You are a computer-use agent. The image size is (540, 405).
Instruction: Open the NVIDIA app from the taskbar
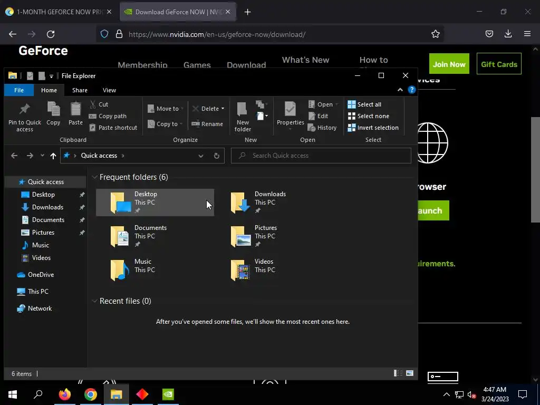pyautogui.click(x=168, y=394)
